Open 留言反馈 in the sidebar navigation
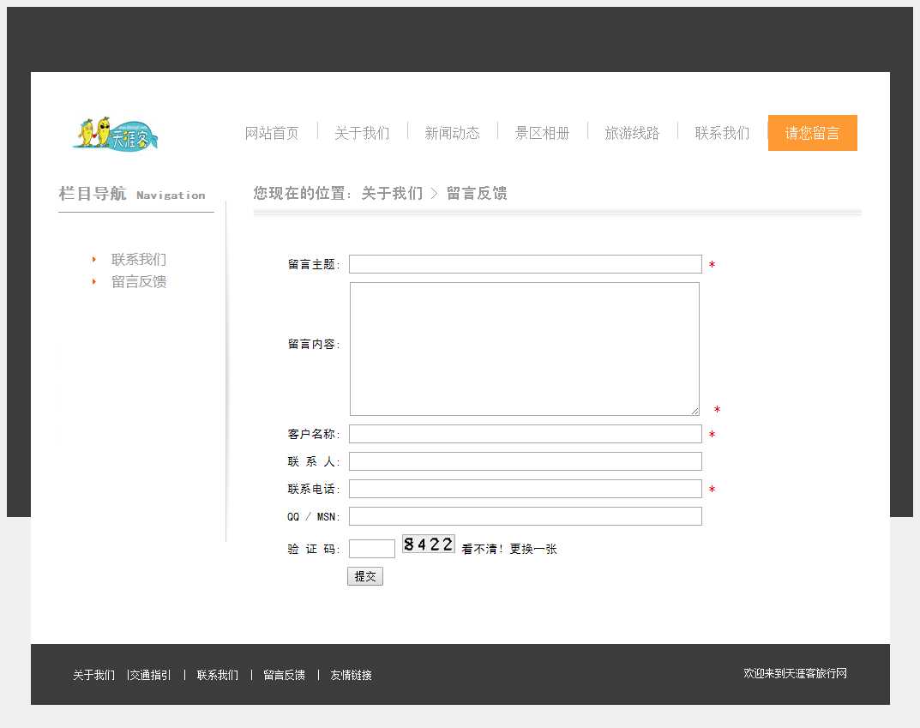 point(139,281)
